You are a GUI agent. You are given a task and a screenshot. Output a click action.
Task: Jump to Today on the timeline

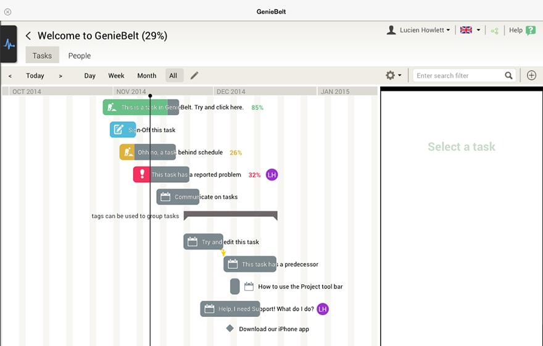coord(35,75)
